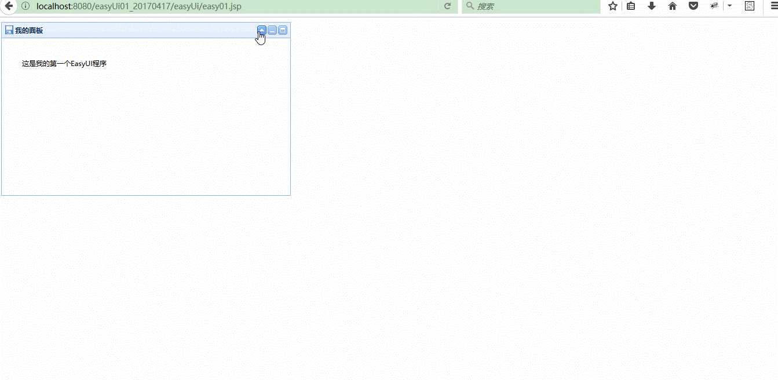Go to browser home page
This screenshot has height=380, width=778.
[673, 6]
